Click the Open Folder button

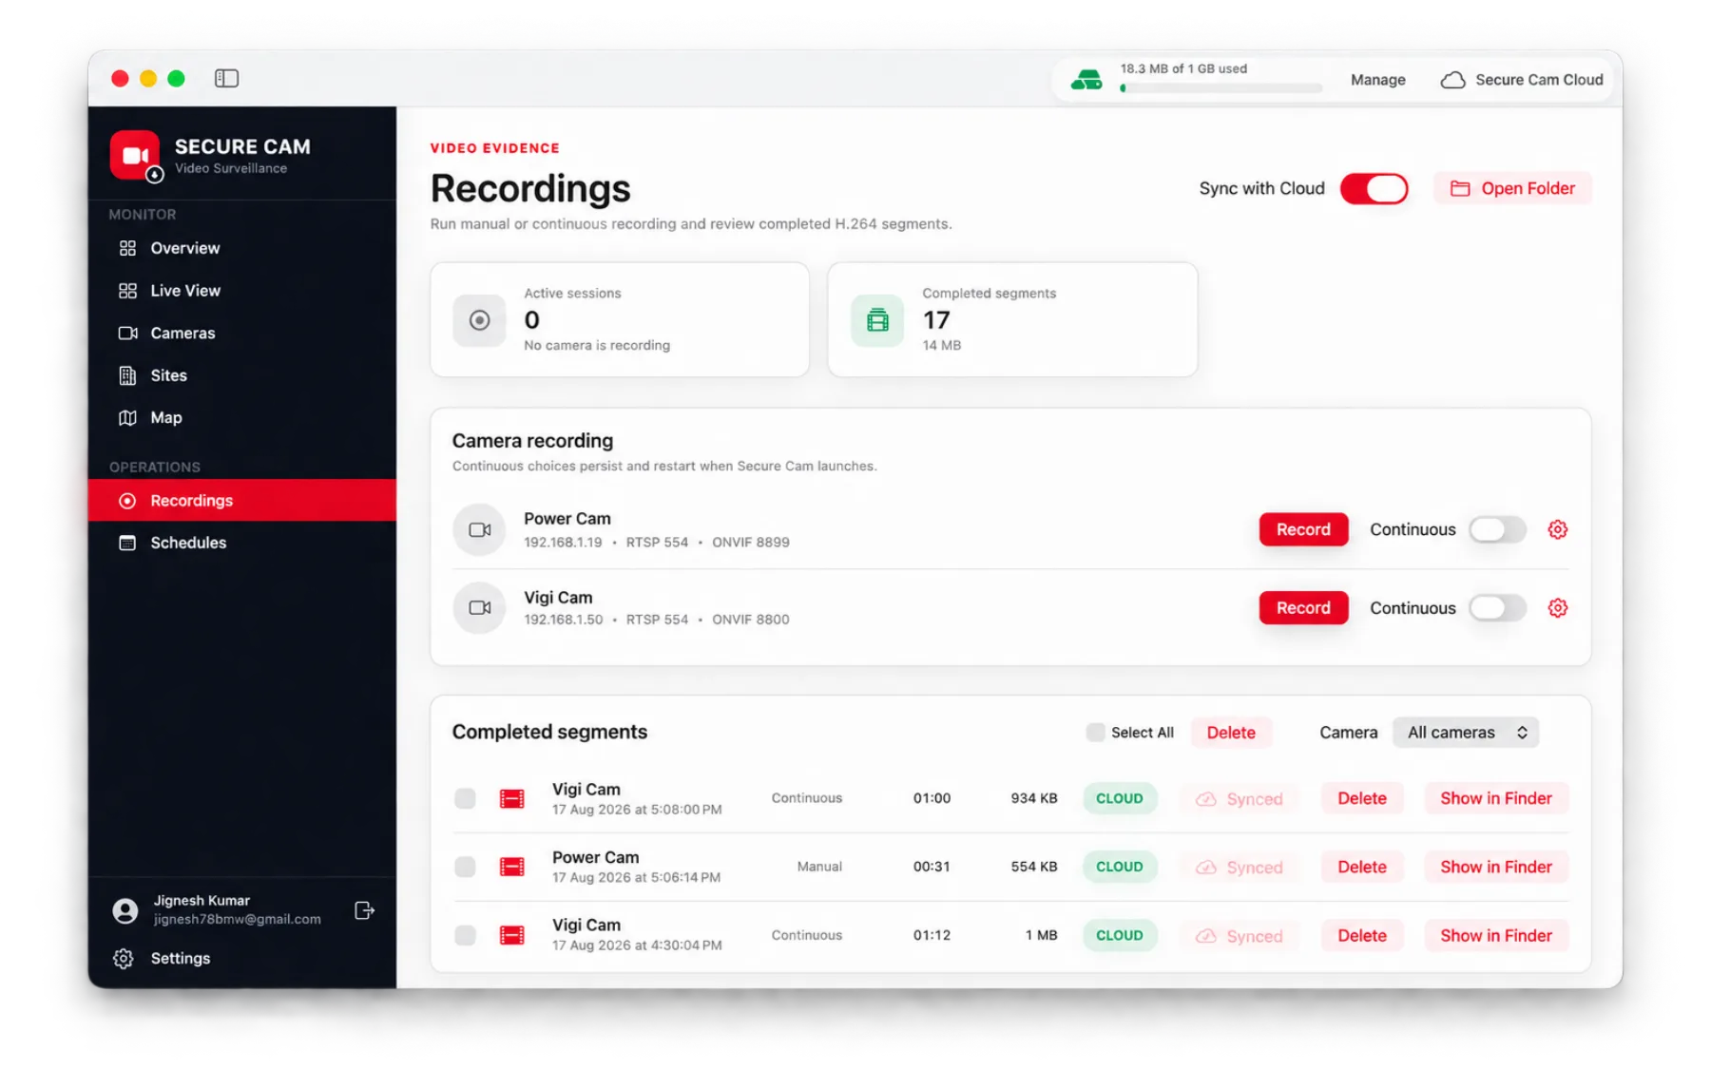point(1512,188)
